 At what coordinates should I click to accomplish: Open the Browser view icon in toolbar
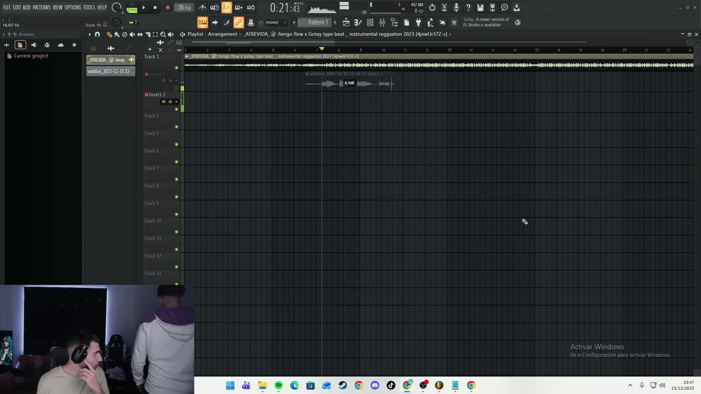(x=394, y=22)
